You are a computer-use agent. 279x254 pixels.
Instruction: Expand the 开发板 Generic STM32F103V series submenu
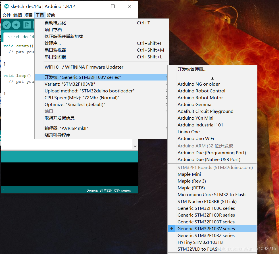[101, 77]
